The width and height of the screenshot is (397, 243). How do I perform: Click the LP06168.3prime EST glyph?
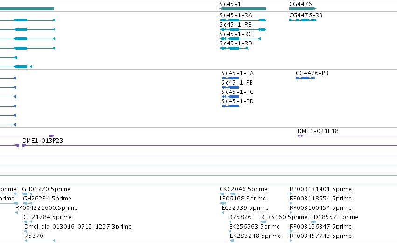[223, 203]
